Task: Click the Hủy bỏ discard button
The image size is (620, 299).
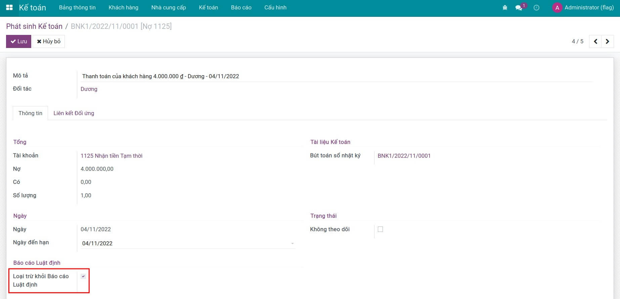Action: coord(49,41)
